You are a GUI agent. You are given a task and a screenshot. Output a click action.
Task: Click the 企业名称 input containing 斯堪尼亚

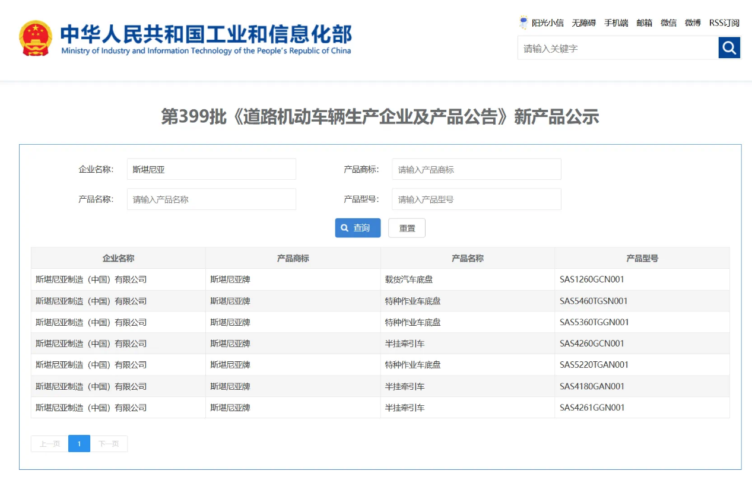[211, 169]
